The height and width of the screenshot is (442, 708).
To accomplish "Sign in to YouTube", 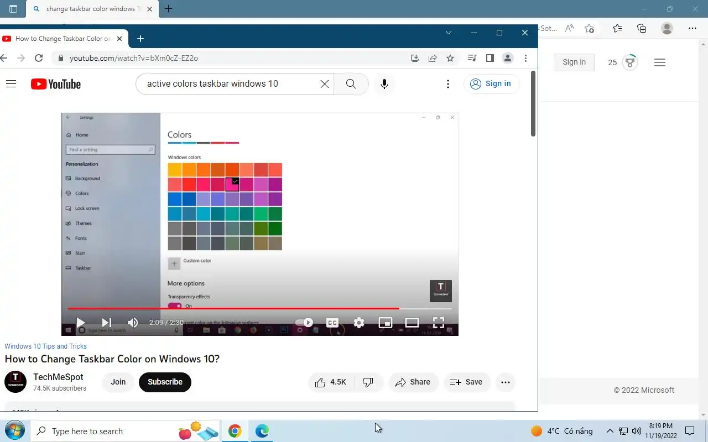I will [x=491, y=84].
